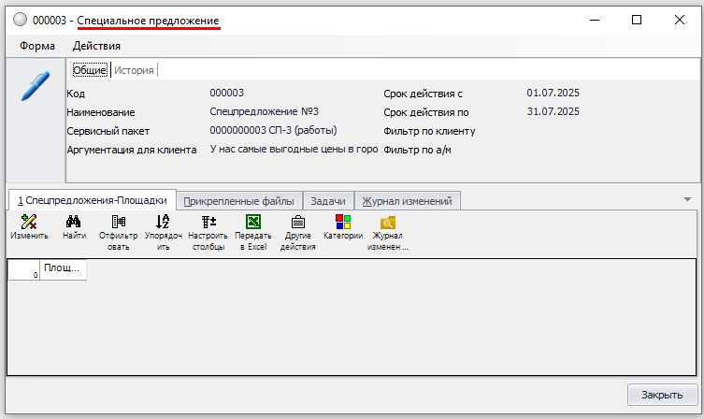Image resolution: width=704 pixels, height=419 pixels.
Task: Open Журнал изменений toolbar icon
Action: (387, 223)
